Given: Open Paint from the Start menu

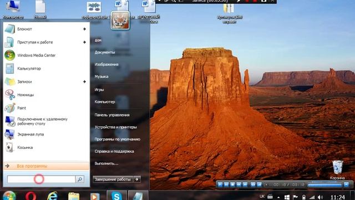Looking at the screenshot, I should pos(47,108).
